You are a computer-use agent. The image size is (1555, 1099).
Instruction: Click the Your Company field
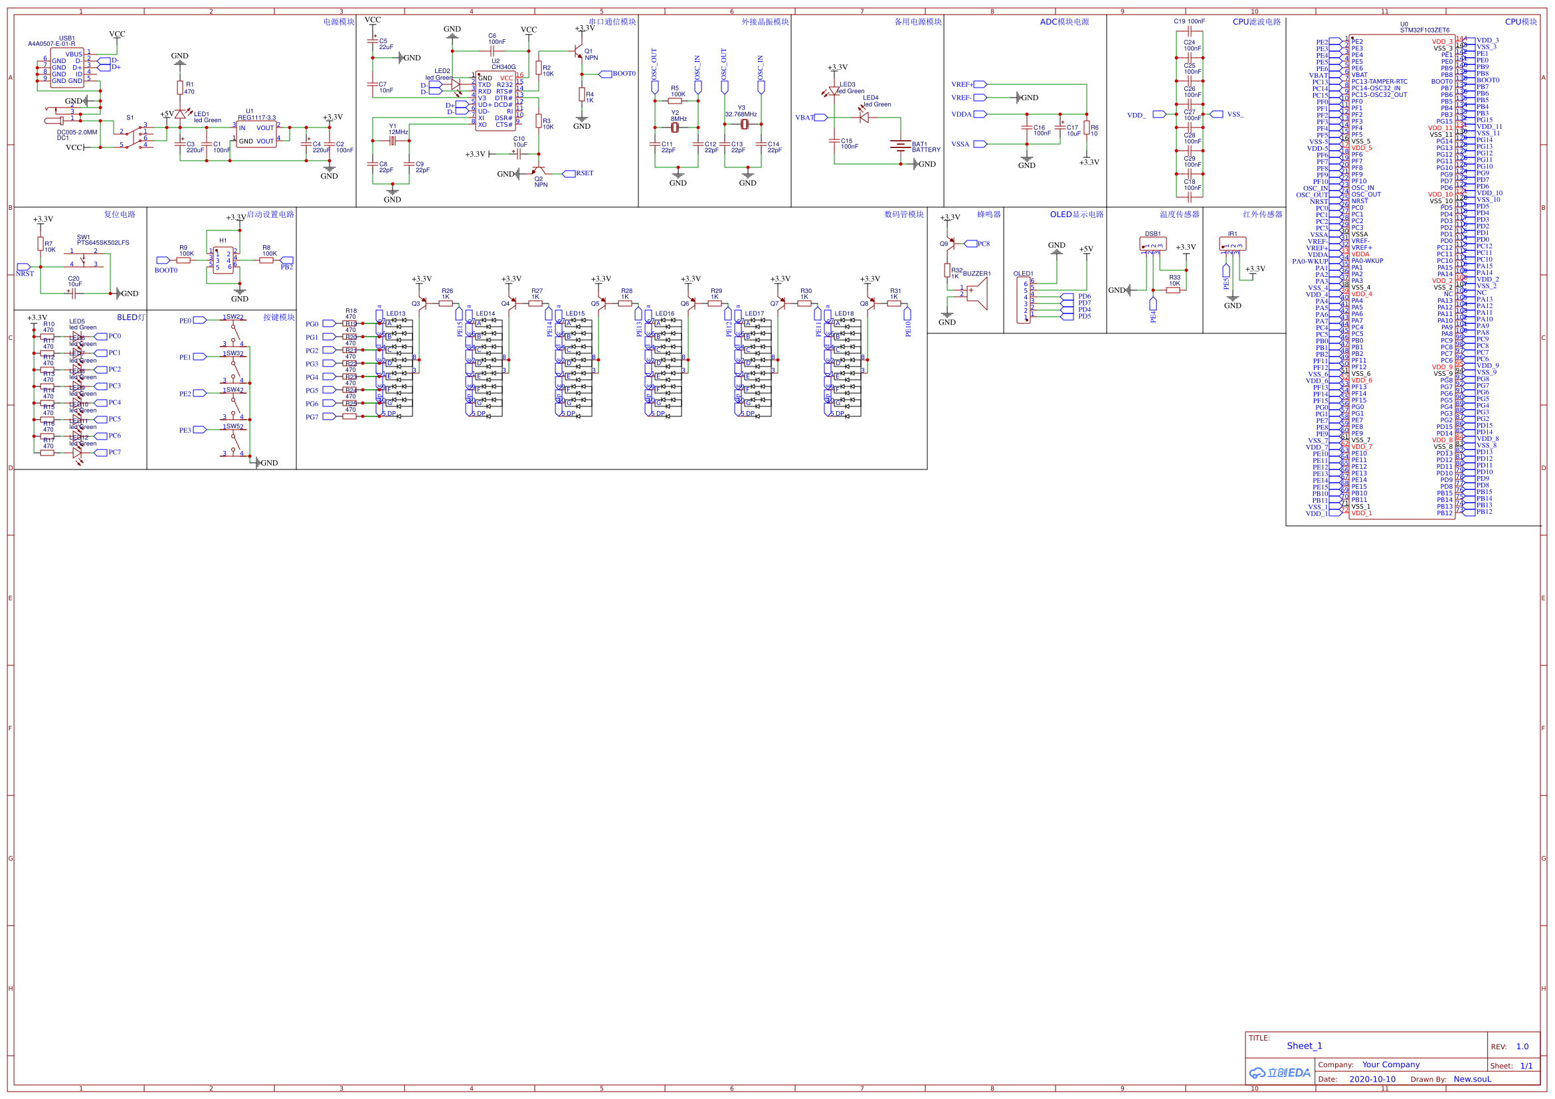click(1390, 1064)
